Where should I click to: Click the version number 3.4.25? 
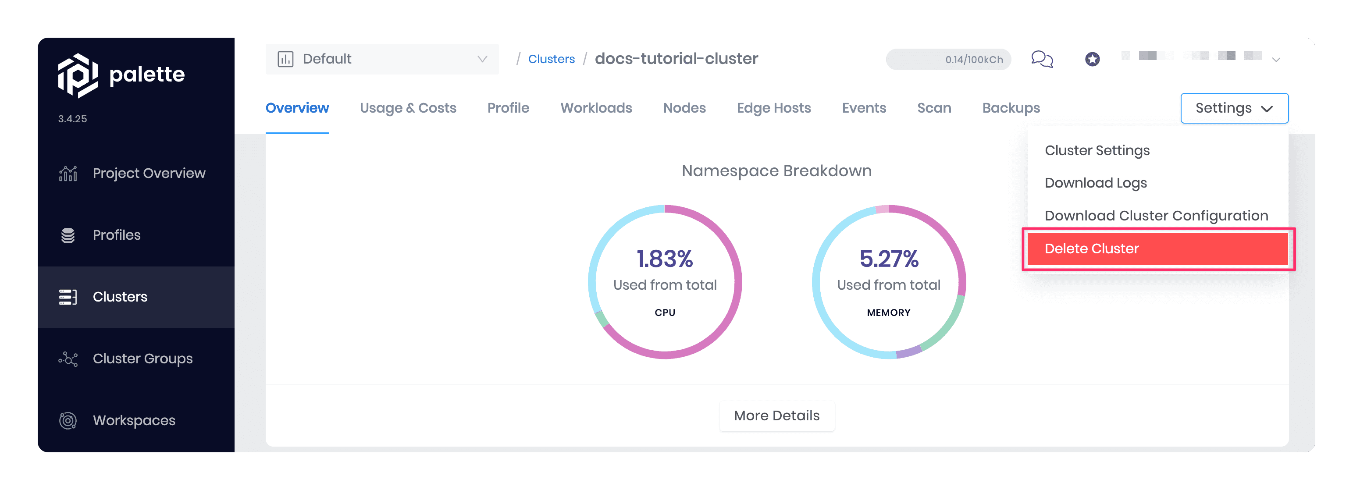(x=72, y=119)
